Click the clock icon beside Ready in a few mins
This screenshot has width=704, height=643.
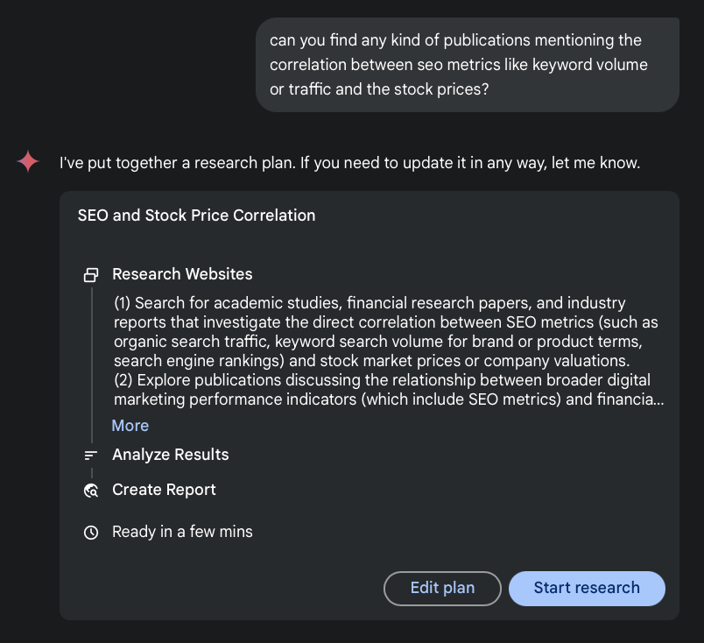91,532
